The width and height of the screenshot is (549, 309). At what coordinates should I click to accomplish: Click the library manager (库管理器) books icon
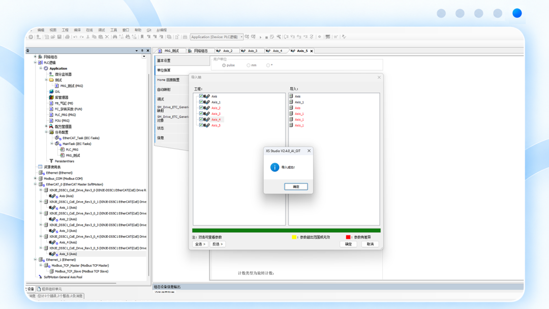coord(51,97)
